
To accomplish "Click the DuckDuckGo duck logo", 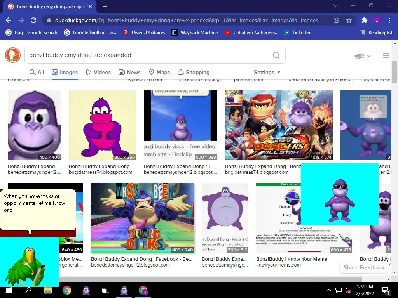I will (x=13, y=55).
